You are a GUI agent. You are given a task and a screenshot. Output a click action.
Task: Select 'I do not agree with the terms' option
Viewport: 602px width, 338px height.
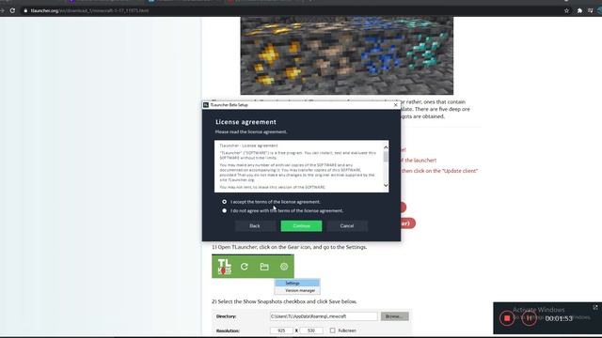click(x=224, y=210)
